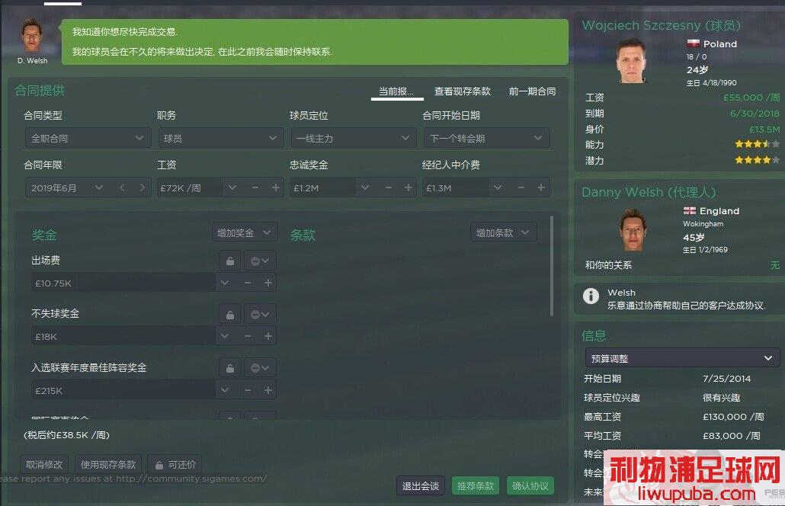The image size is (785, 506).
Task: Click the Welsh info icon
Action: [x=591, y=296]
